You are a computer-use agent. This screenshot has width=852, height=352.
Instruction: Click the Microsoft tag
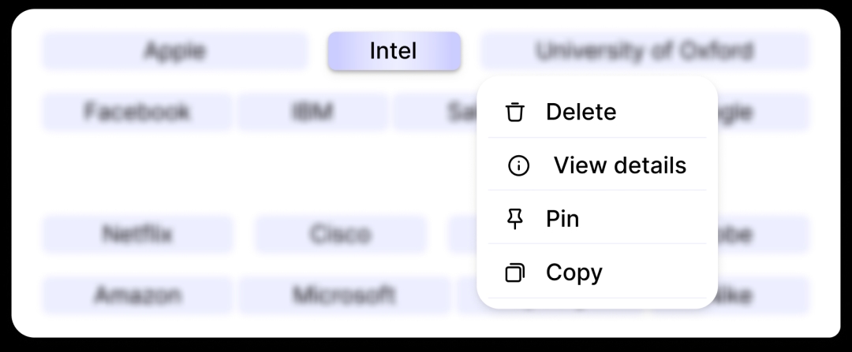click(x=344, y=295)
